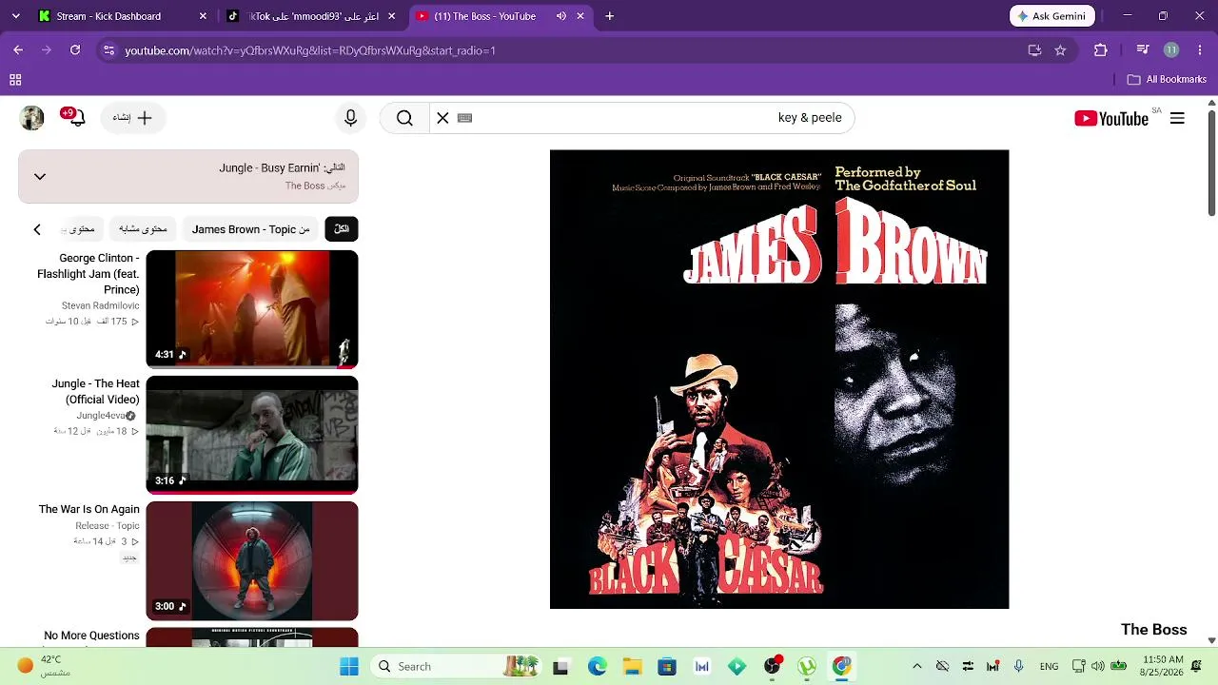Open George Clinton Flashlight Jam thumbnail
1218x685 pixels.
click(x=252, y=309)
